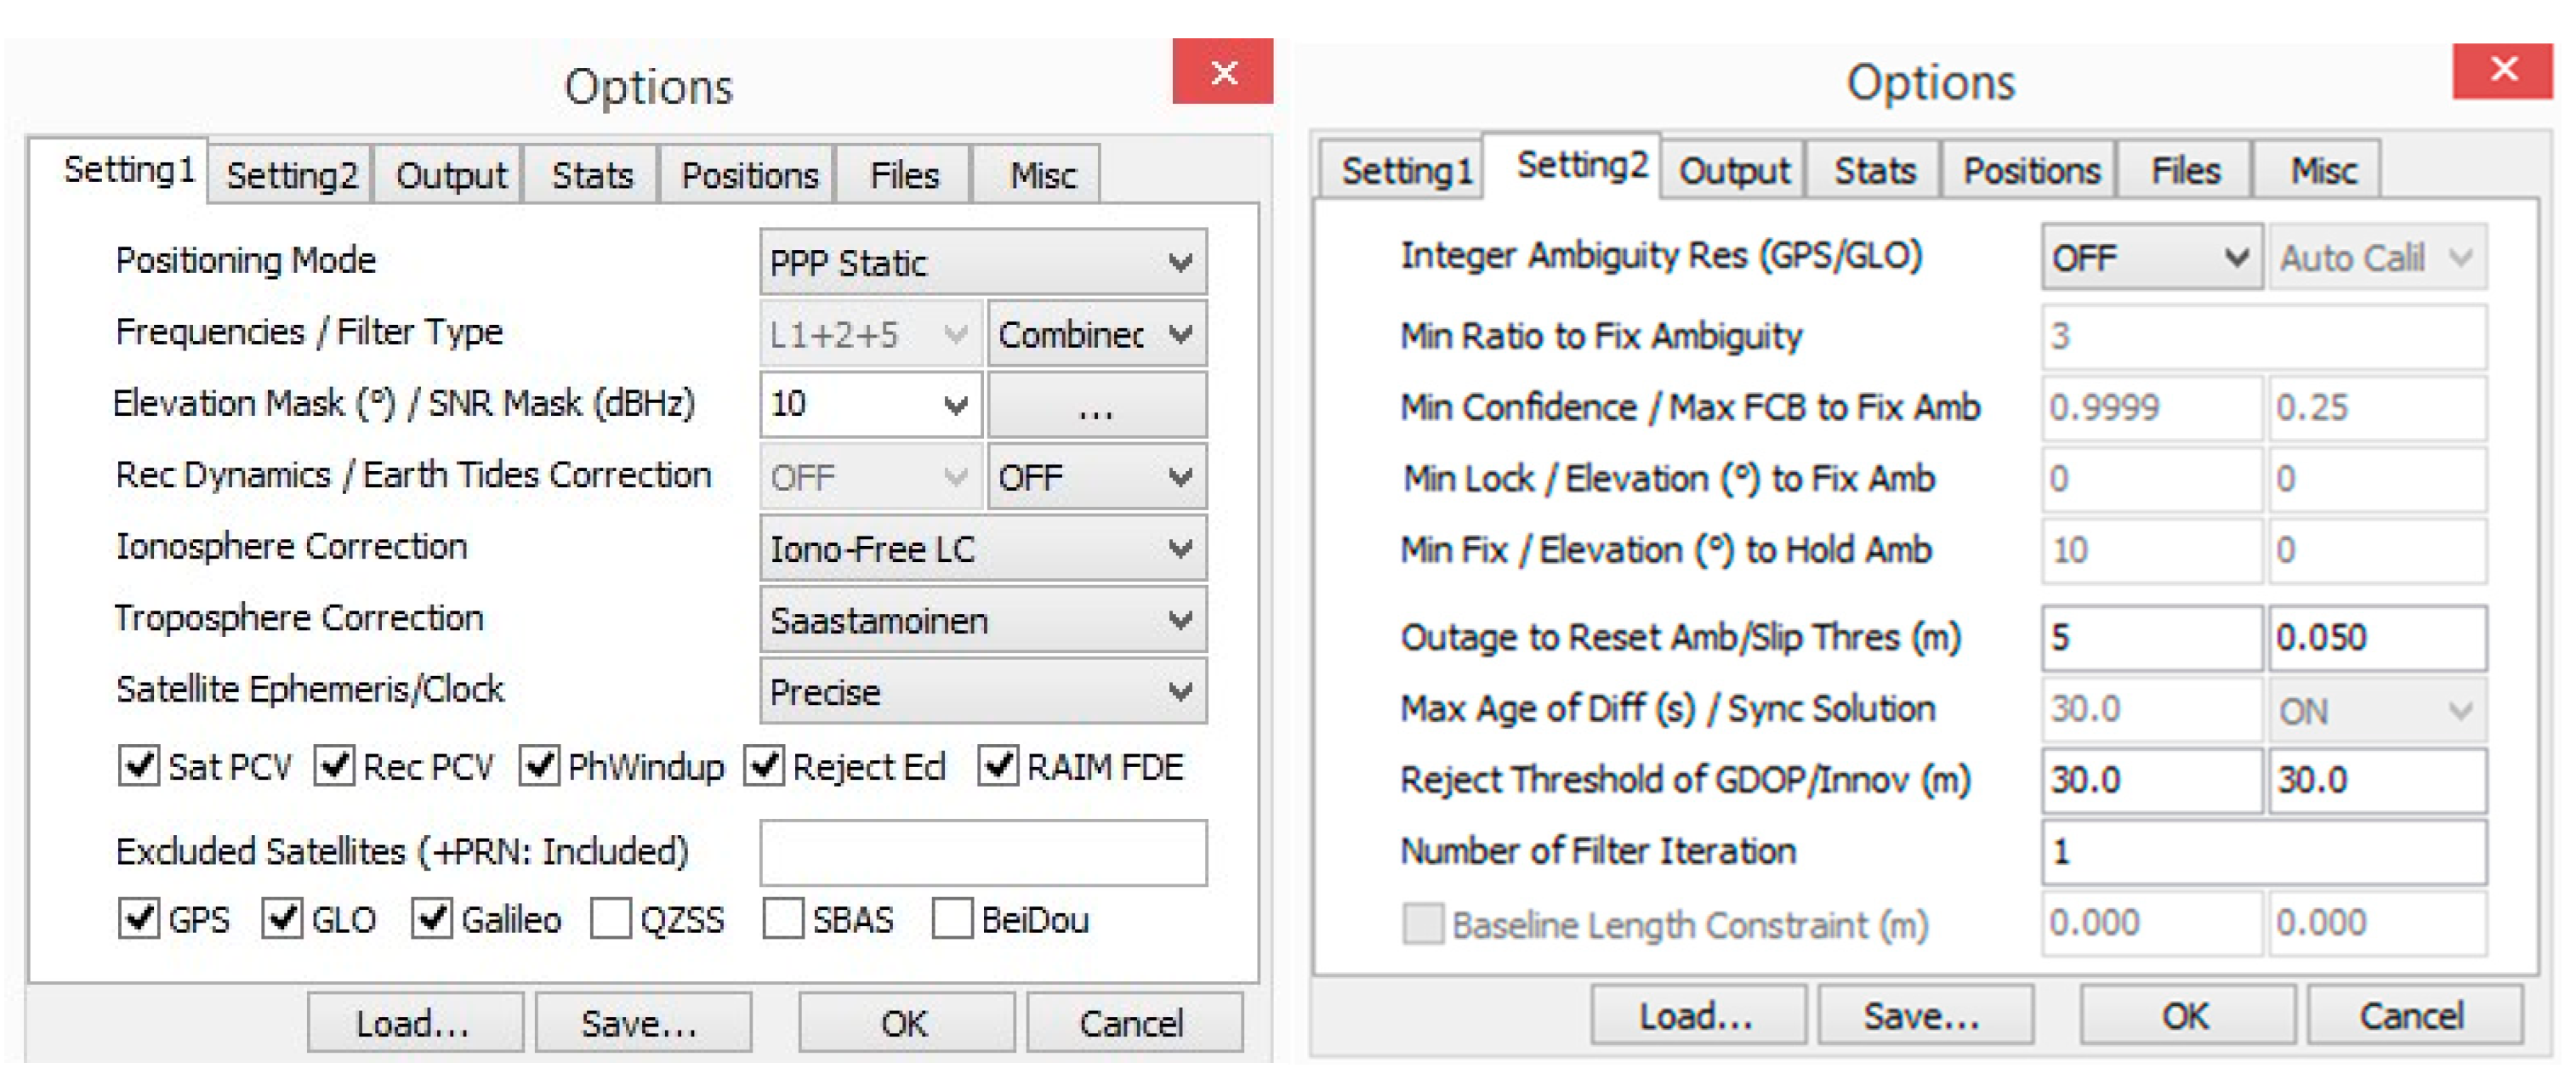Switch to Positions tab in left dialog
This screenshot has height=1091, width=2576.
[x=749, y=176]
